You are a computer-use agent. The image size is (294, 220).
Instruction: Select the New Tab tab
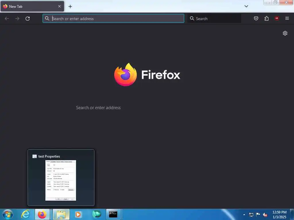point(32,6)
